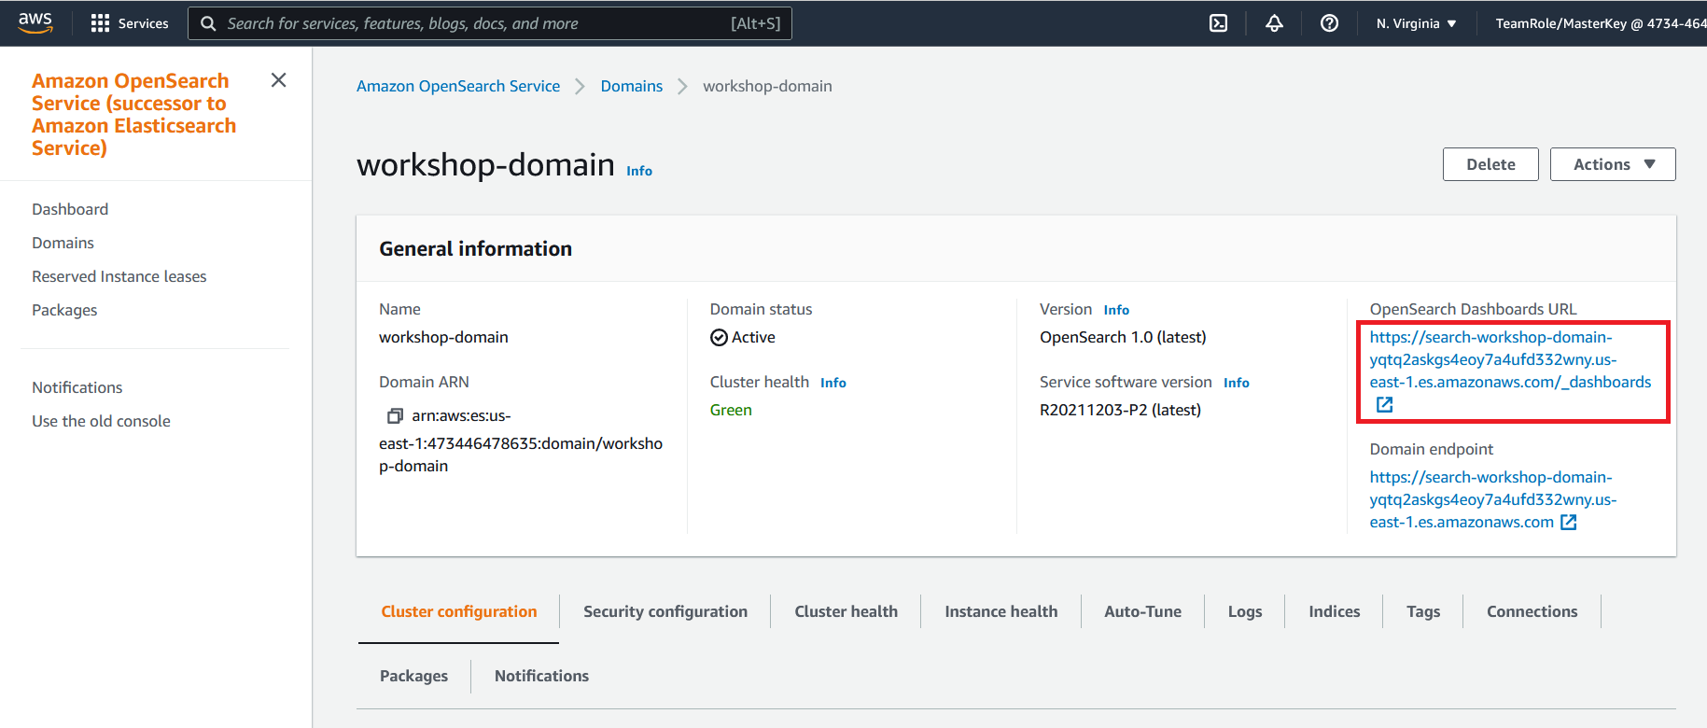This screenshot has width=1707, height=728.
Task: Open Dashboards URL external link icon
Action: 1384,404
